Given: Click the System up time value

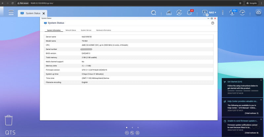Looking at the screenshot, I should tap(93, 74).
